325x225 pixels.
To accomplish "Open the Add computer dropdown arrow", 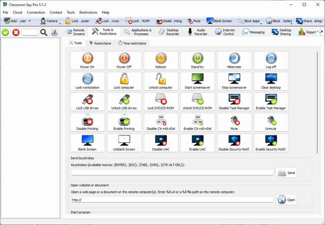I will pos(29,22).
